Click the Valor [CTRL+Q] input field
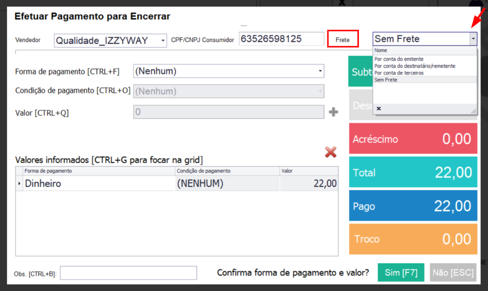Image resolution: width=488 pixels, height=291 pixels. pos(229,112)
